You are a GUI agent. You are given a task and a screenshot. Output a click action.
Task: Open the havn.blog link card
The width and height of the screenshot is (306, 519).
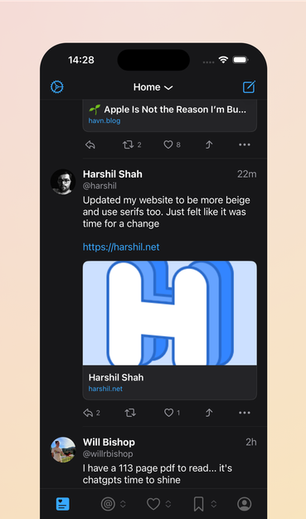169,115
